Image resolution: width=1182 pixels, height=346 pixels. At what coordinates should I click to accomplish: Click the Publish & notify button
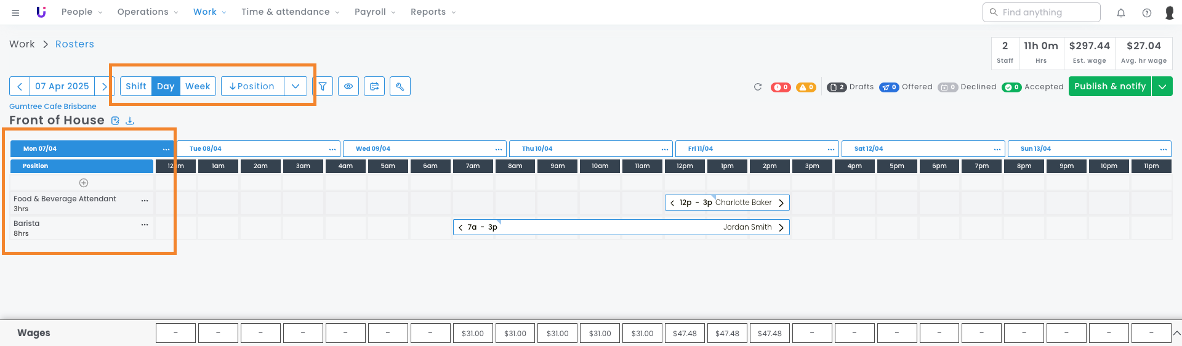coord(1109,86)
